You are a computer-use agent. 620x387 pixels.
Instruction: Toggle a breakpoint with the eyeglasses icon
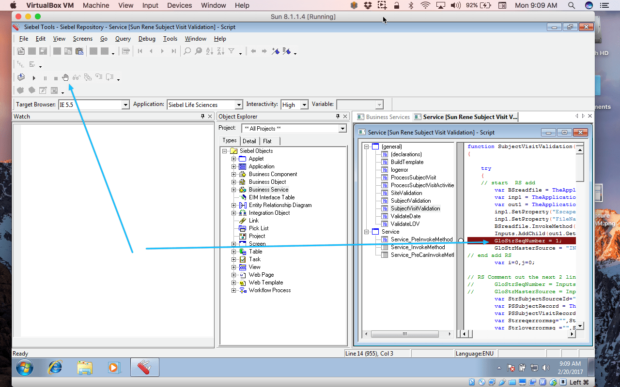[76, 77]
